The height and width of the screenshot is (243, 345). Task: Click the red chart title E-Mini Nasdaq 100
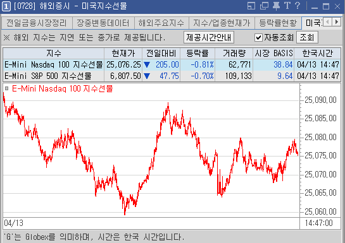pyautogui.click(x=63, y=88)
